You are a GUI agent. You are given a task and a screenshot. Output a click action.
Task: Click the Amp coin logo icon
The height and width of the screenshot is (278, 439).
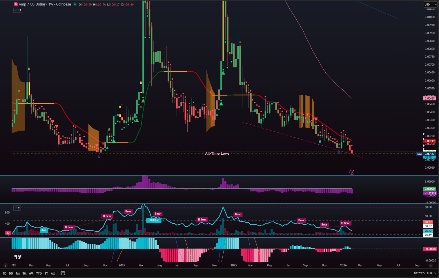point(16,4)
